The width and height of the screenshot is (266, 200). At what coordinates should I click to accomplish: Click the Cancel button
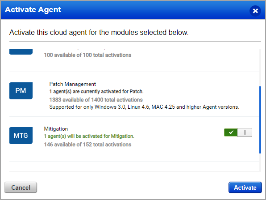[x=21, y=187]
